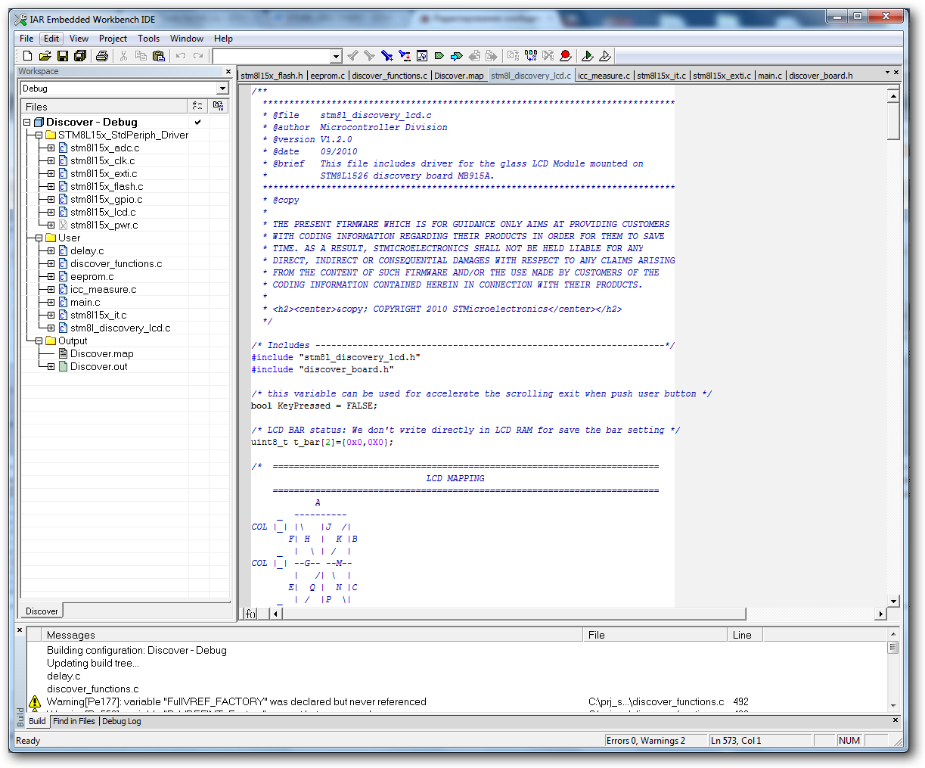Click the editor vertical scrollbar down arrow
Screen dimensions: 925x768
click(x=893, y=601)
